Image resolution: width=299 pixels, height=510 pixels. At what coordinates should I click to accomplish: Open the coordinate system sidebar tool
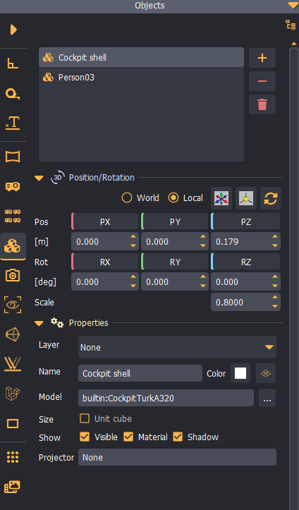(x=13, y=63)
